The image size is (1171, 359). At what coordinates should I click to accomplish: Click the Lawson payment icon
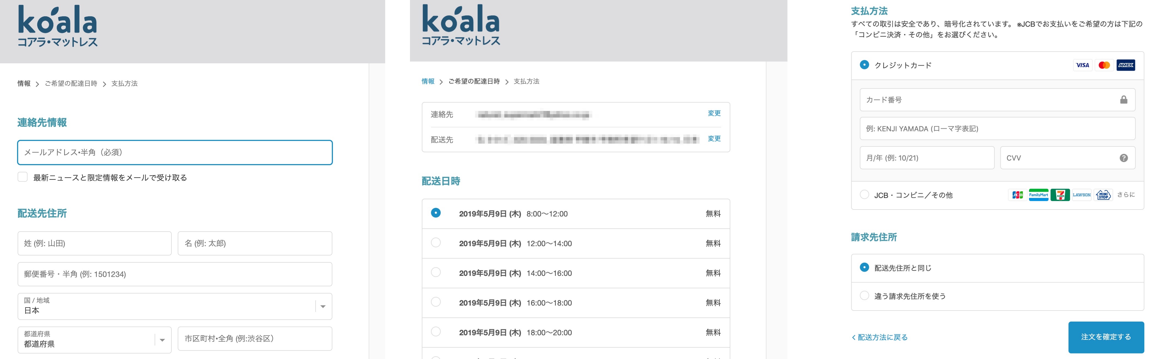(1082, 195)
